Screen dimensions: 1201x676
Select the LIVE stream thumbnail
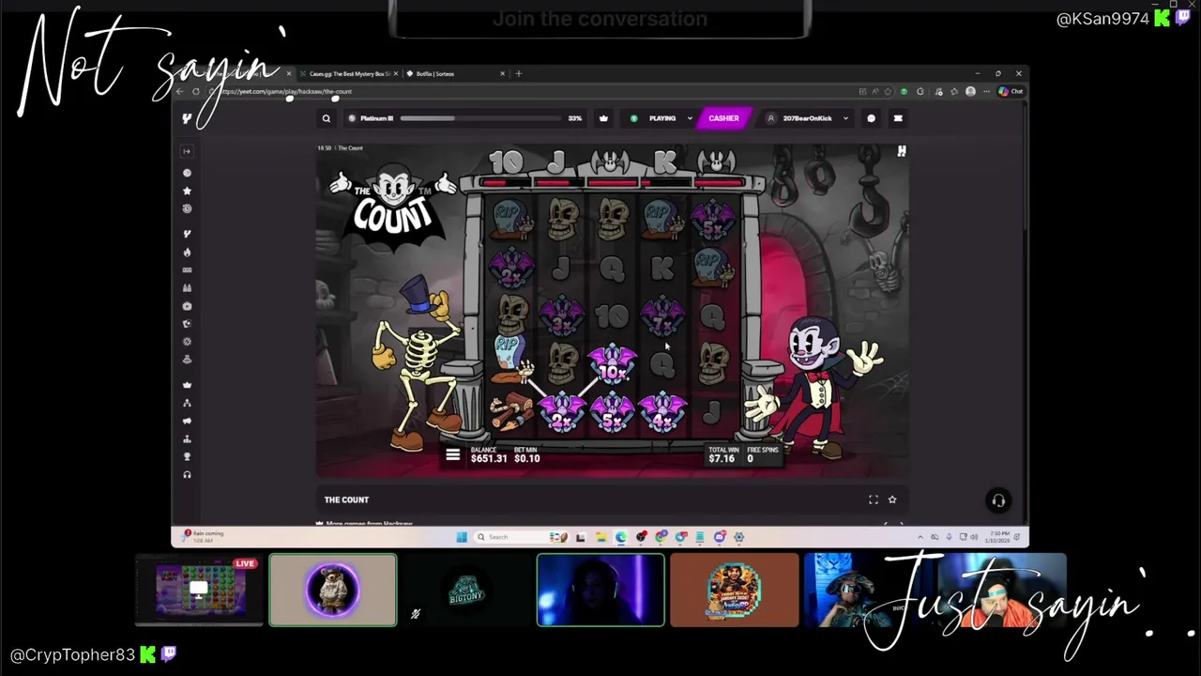(x=198, y=590)
